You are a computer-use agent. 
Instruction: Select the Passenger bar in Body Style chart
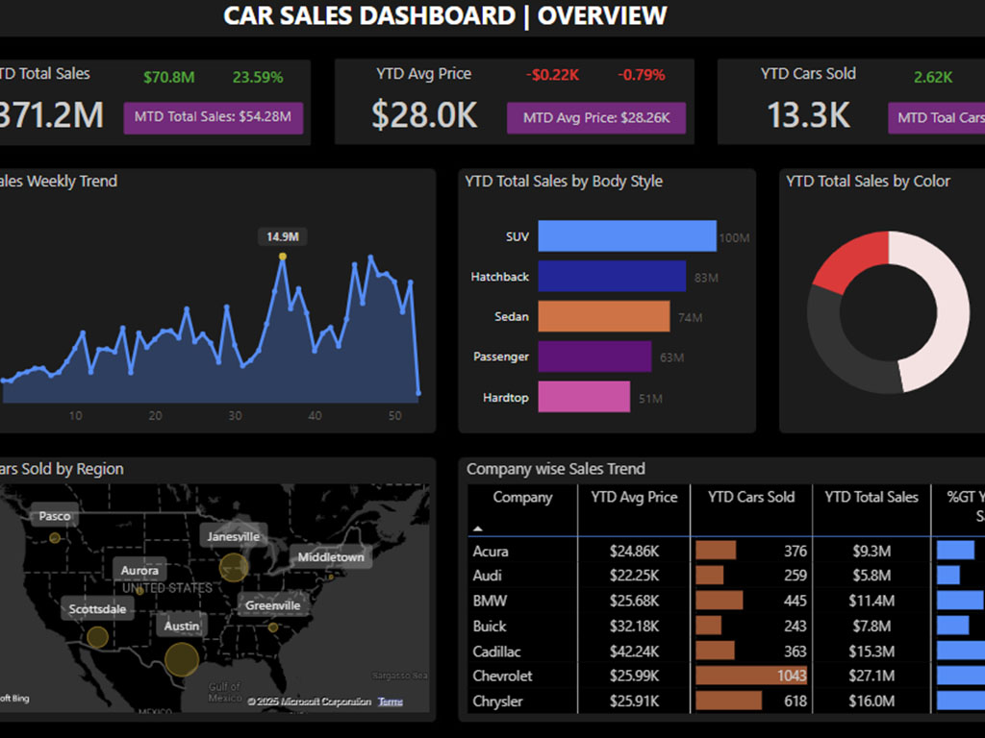point(594,357)
